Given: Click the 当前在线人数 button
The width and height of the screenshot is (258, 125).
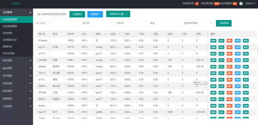Looking at the screenshot, I should [118, 14].
